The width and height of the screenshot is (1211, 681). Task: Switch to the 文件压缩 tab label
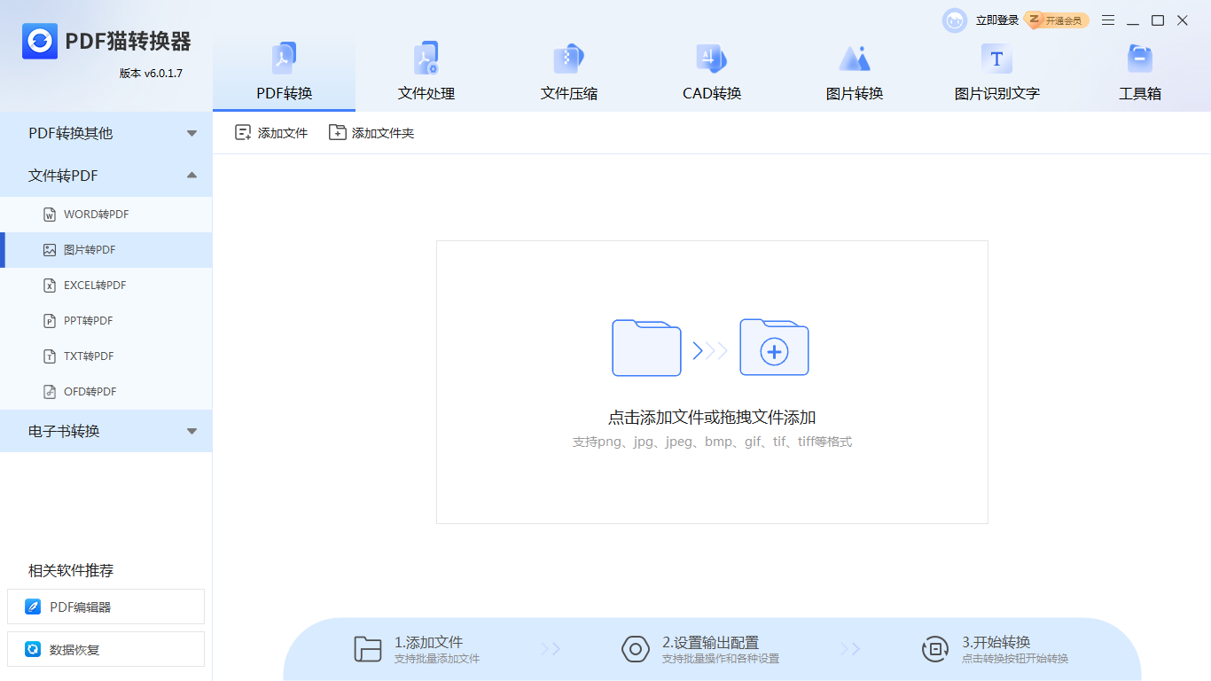coord(569,93)
